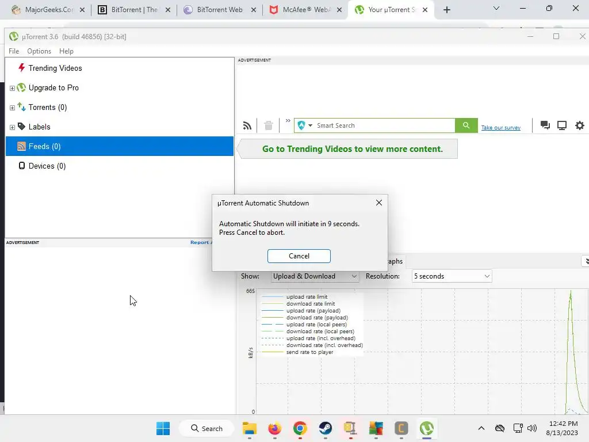Click the Smart Search shield icon
The width and height of the screenshot is (589, 442).
[301, 125]
